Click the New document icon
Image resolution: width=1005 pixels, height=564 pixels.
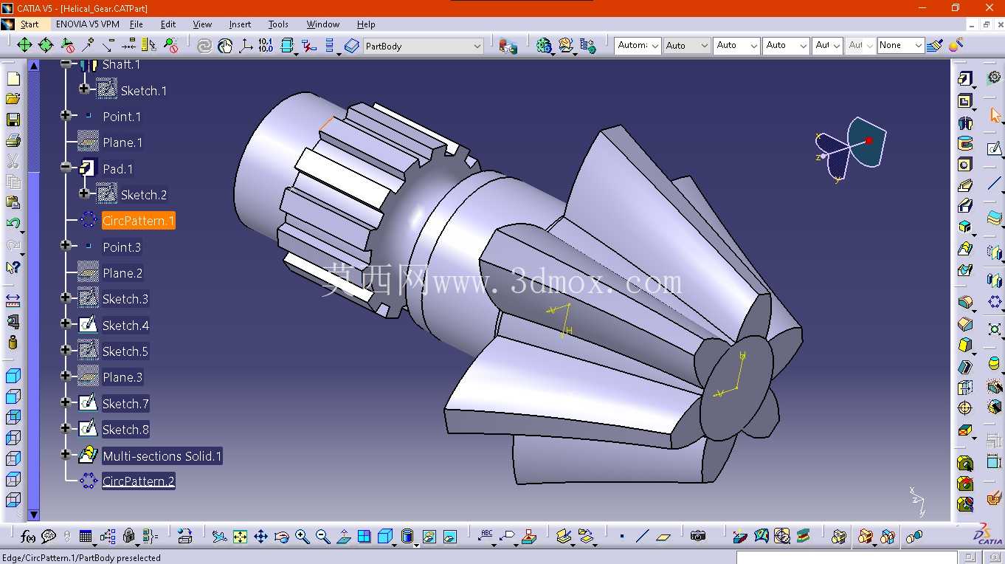pos(13,78)
